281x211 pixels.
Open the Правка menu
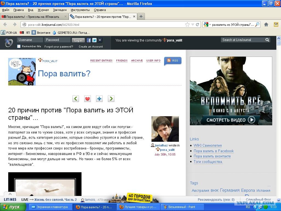click(19, 10)
